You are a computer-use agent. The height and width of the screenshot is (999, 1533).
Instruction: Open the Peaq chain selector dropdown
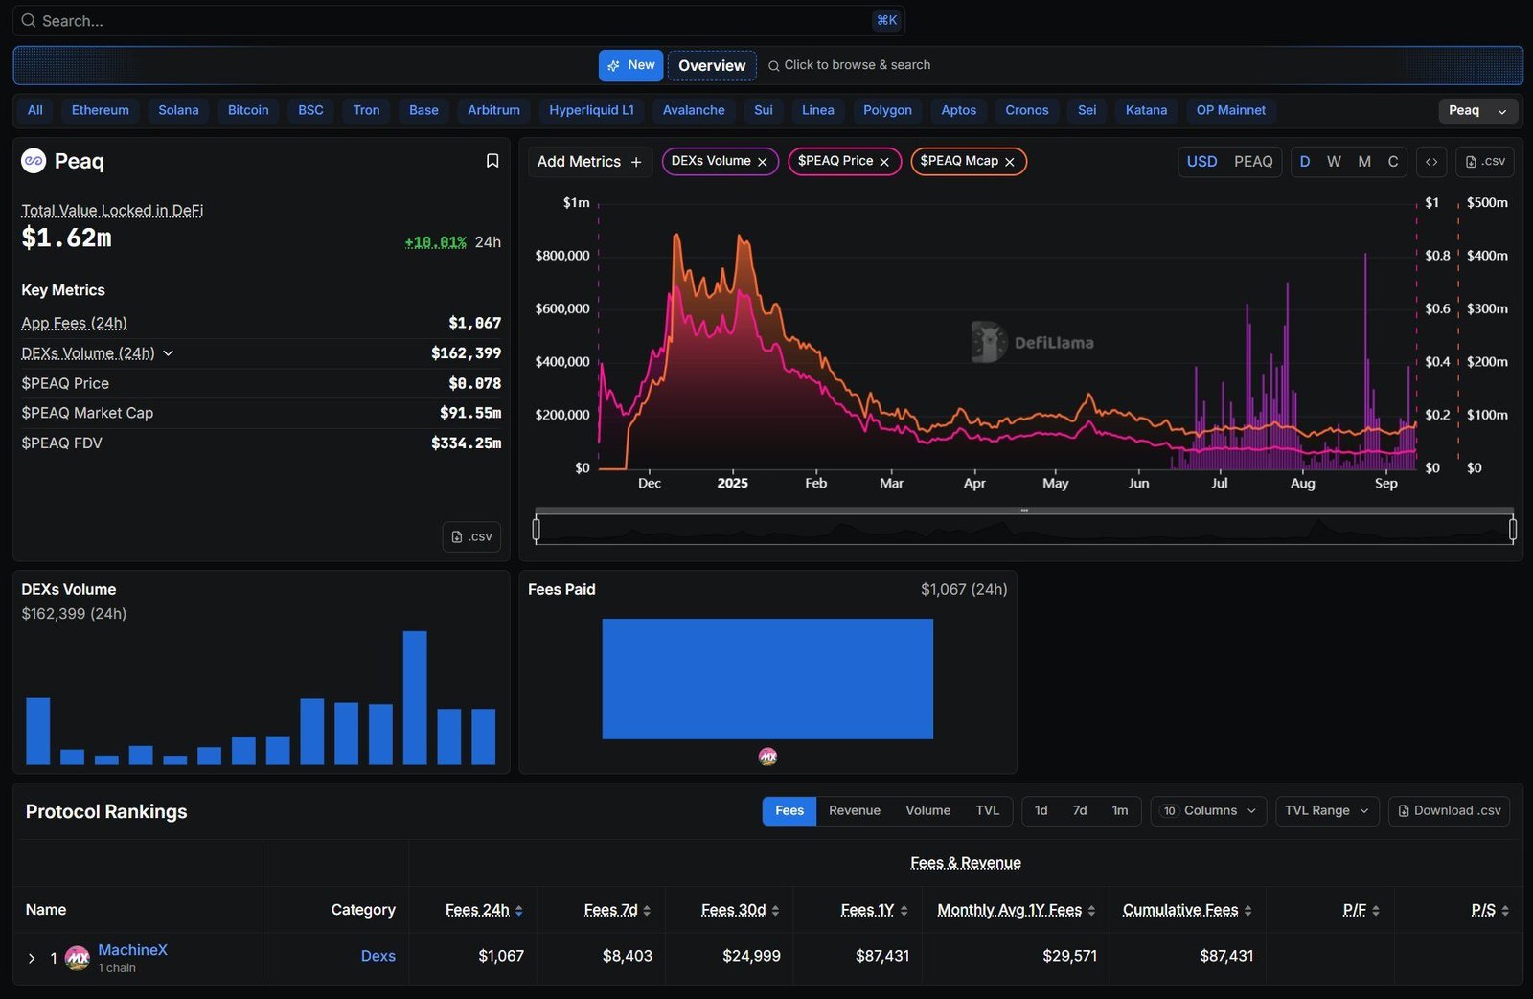[1477, 110]
